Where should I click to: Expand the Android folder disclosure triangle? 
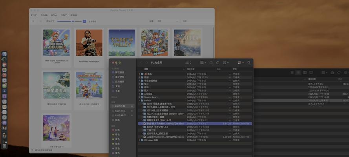[139, 94]
